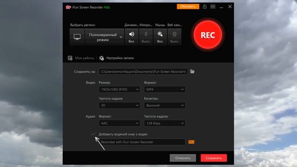The width and height of the screenshot is (297, 167).
Task: Open the video size 1920x1080 dropdown
Action: pos(119,90)
